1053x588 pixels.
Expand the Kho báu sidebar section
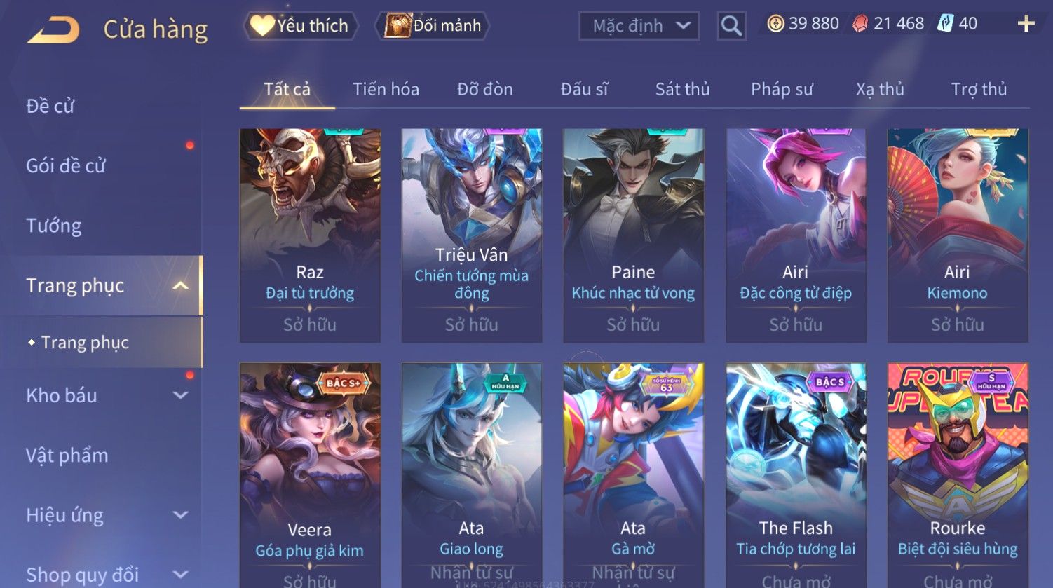(x=181, y=395)
